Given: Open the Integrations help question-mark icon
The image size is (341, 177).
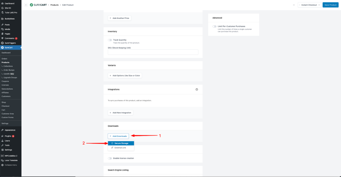Looking at the screenshot, I should [x=196, y=89].
